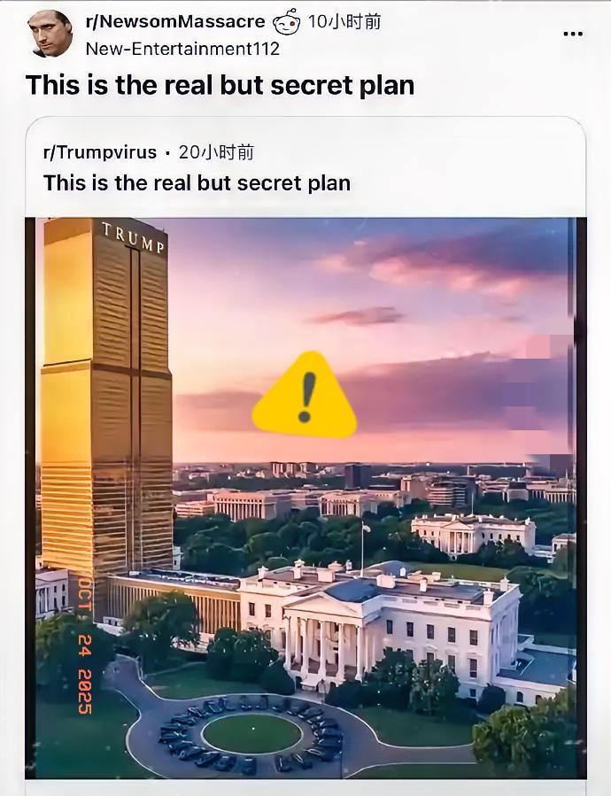Tap the blurred patch on the image's right edge

[x=546, y=398]
